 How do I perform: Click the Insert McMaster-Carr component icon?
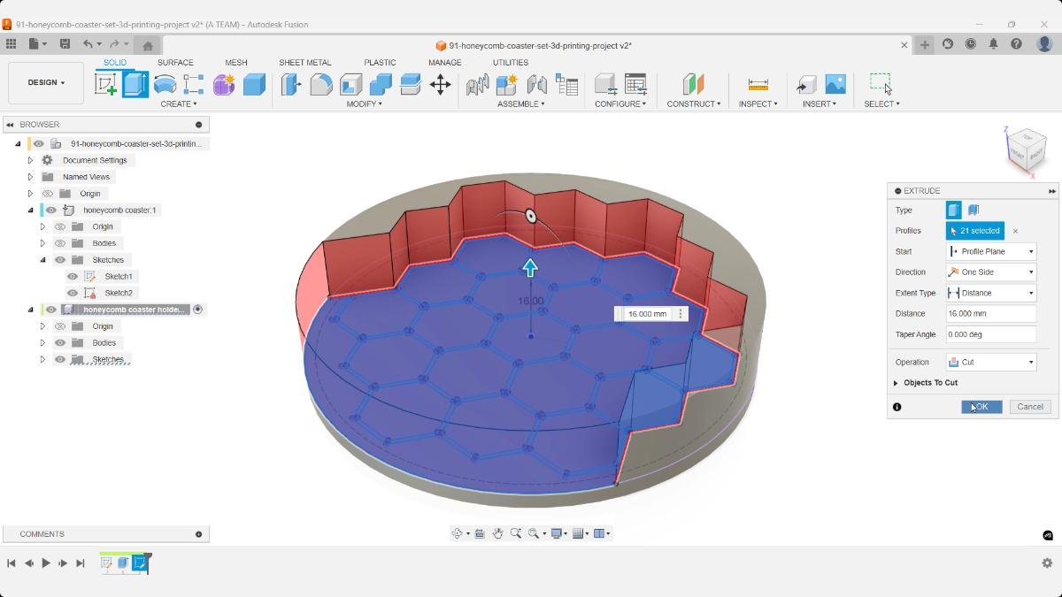(806, 84)
